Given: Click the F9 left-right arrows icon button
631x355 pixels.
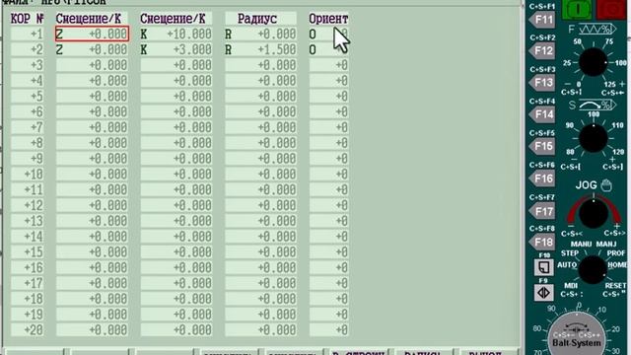Looking at the screenshot, I should [543, 293].
